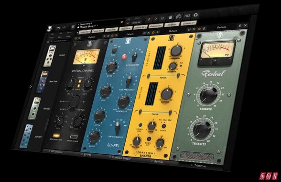This screenshot has height=182, width=281.
Task: Enable Noise Reduction on Virtual Channel
Action: 56,136
